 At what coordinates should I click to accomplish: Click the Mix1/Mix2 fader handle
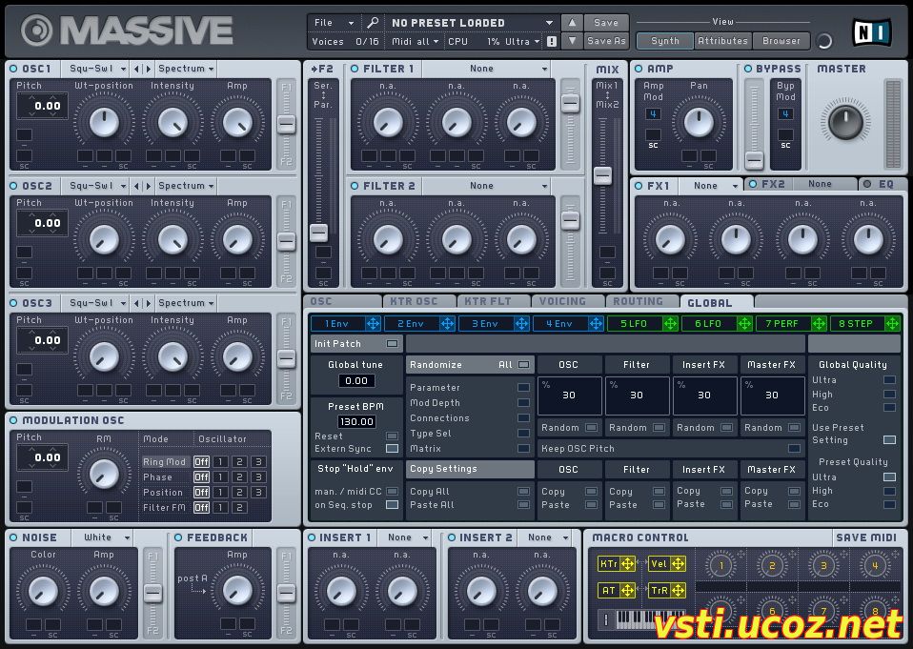[x=602, y=175]
